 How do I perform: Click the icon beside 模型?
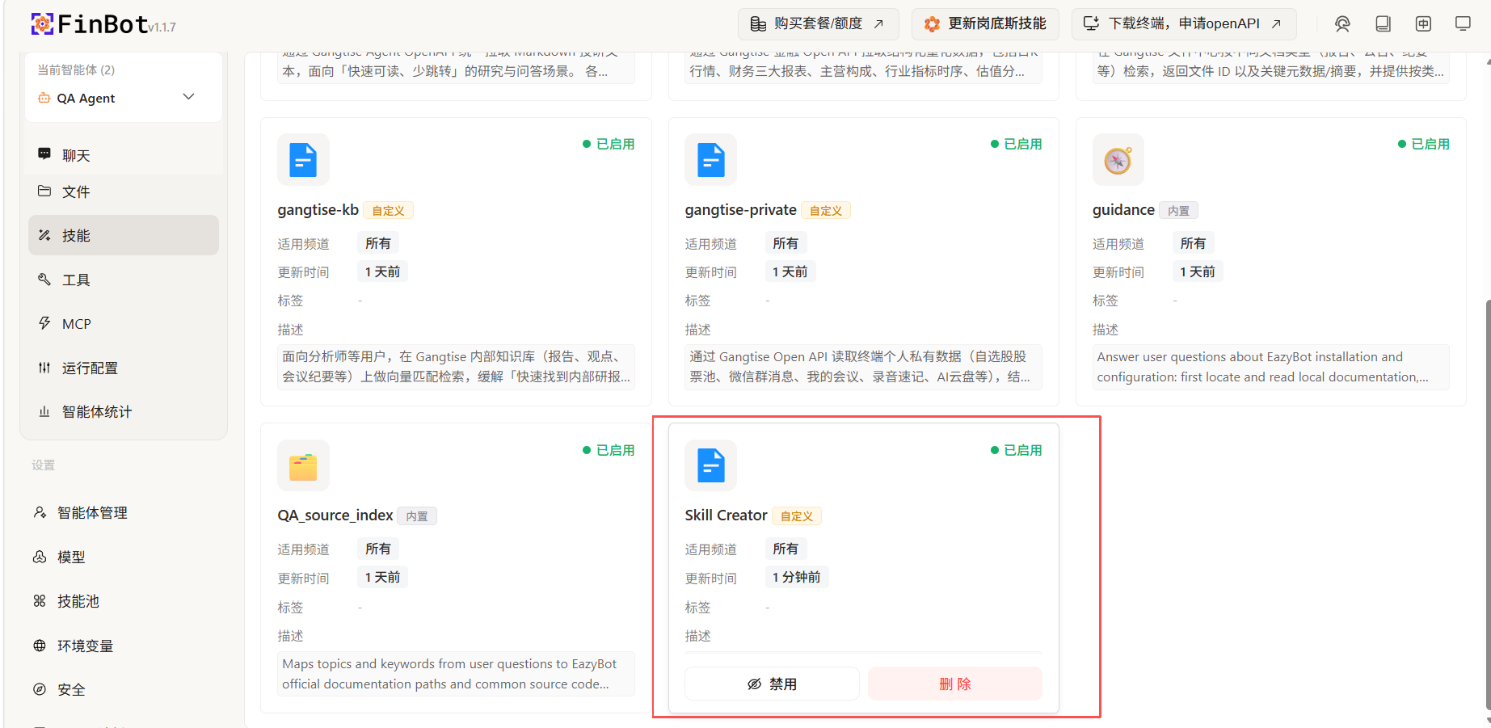coord(40,557)
